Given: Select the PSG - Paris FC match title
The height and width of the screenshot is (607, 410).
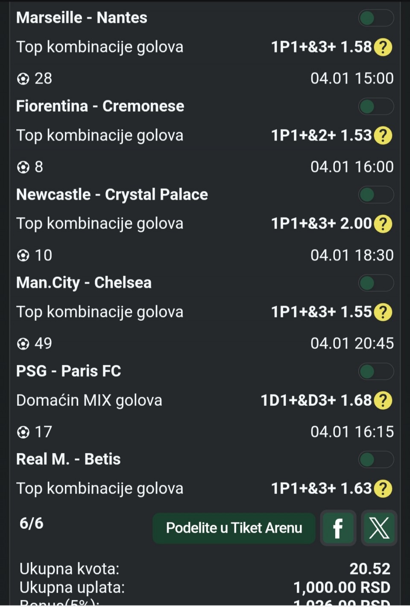Looking at the screenshot, I should 69,371.
